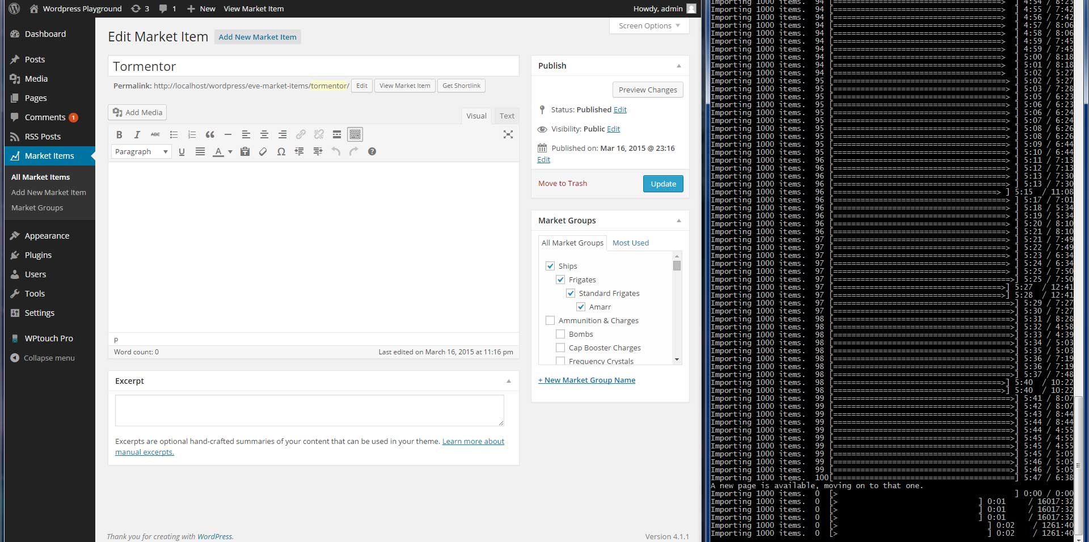This screenshot has width=1089, height=542.
Task: Open the updates indicator showing 3
Action: (x=140, y=9)
